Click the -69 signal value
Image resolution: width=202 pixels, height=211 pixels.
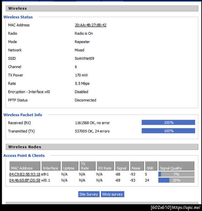pyautogui.click(x=117, y=180)
